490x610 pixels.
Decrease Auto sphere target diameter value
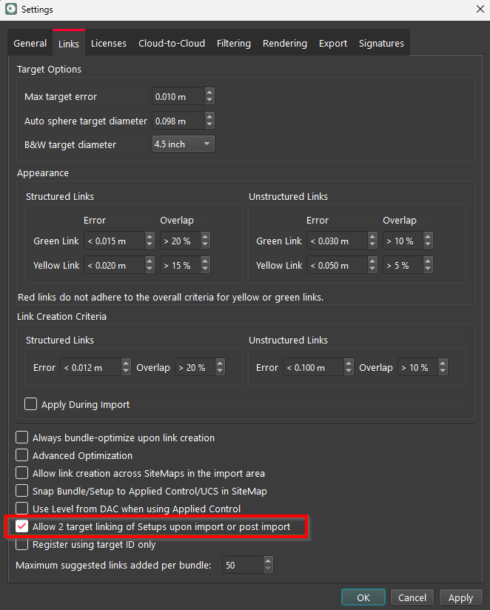point(209,124)
